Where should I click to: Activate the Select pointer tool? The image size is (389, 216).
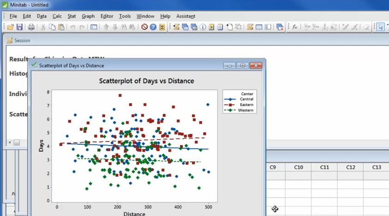point(381,27)
